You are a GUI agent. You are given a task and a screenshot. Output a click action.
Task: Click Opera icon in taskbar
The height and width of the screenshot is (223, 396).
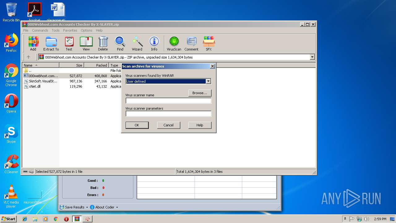(x=66, y=219)
